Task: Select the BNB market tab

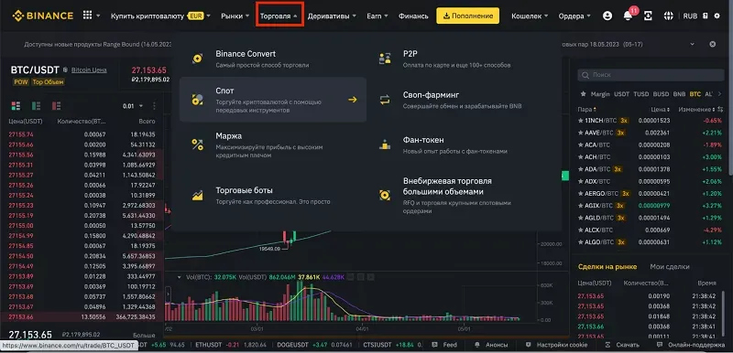Action: pyautogui.click(x=679, y=93)
